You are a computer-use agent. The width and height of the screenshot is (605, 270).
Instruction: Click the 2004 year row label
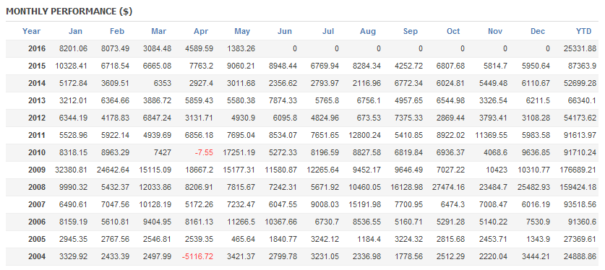pyautogui.click(x=37, y=256)
